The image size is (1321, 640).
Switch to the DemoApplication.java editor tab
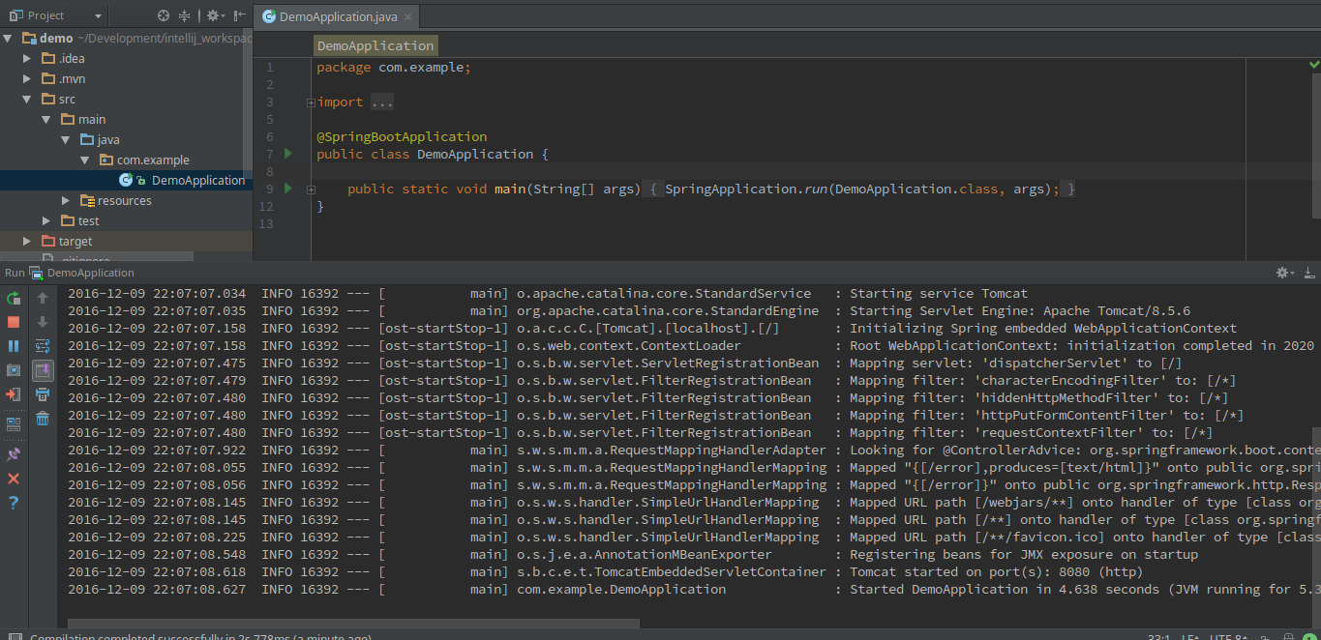click(x=337, y=16)
